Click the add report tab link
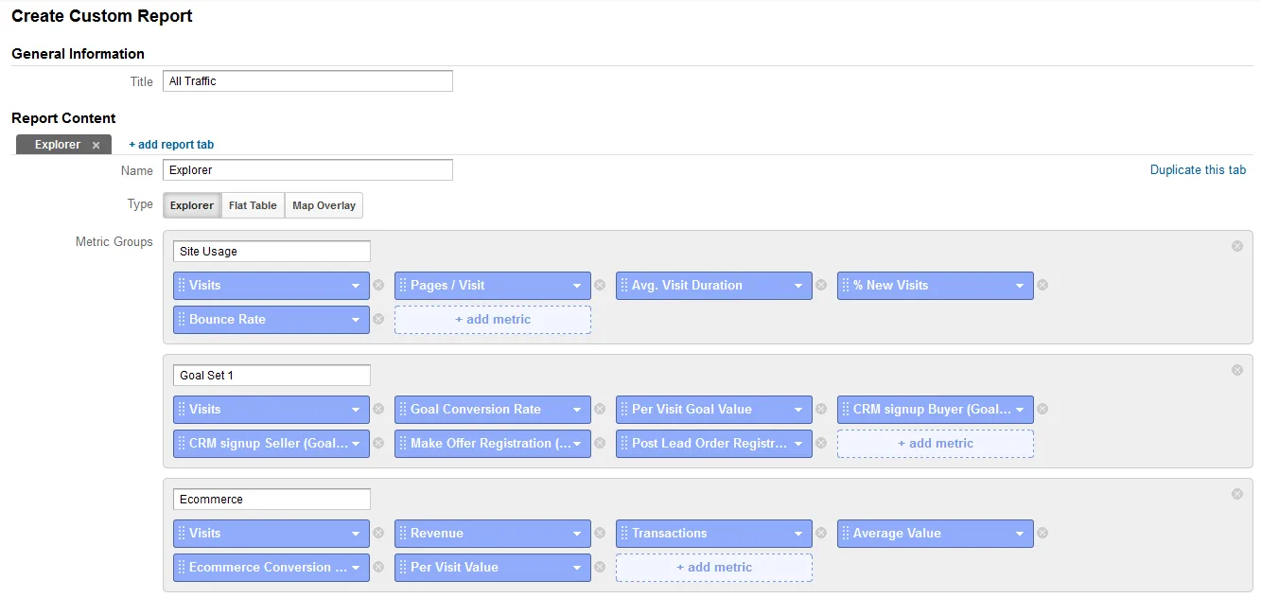1261x598 pixels. click(x=171, y=145)
